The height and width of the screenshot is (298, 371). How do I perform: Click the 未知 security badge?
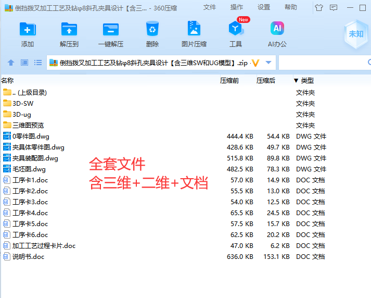tap(356, 34)
